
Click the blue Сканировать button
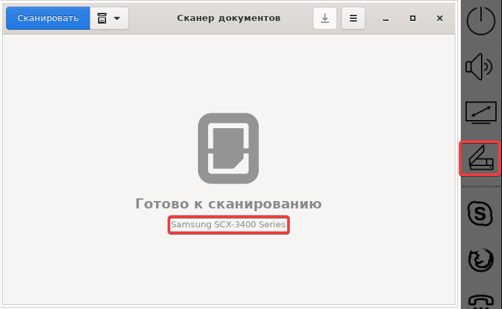[47, 18]
